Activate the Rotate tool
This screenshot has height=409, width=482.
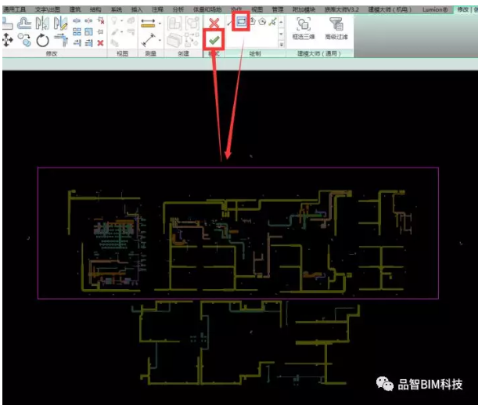(42, 40)
